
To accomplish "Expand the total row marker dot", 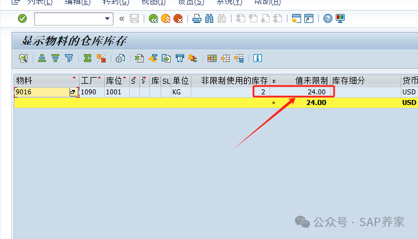I will [x=274, y=103].
